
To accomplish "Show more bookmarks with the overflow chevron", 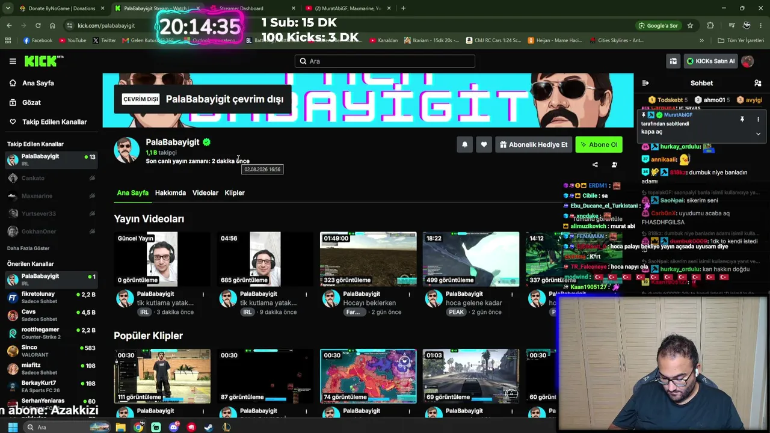I will point(701,40).
